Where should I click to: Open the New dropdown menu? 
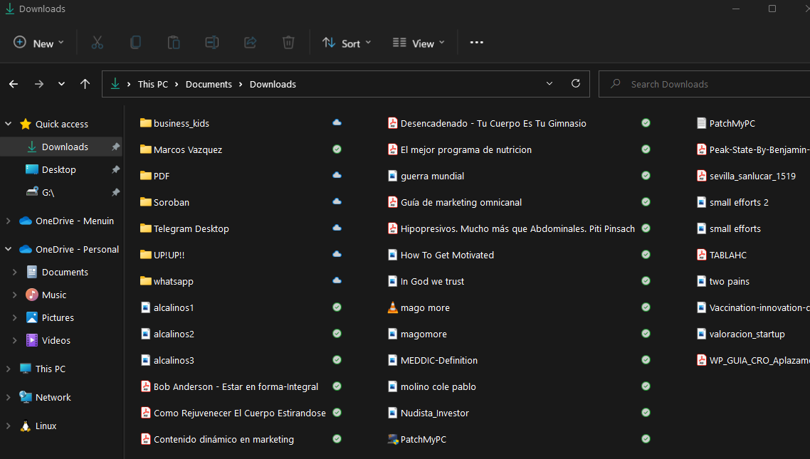coord(38,43)
